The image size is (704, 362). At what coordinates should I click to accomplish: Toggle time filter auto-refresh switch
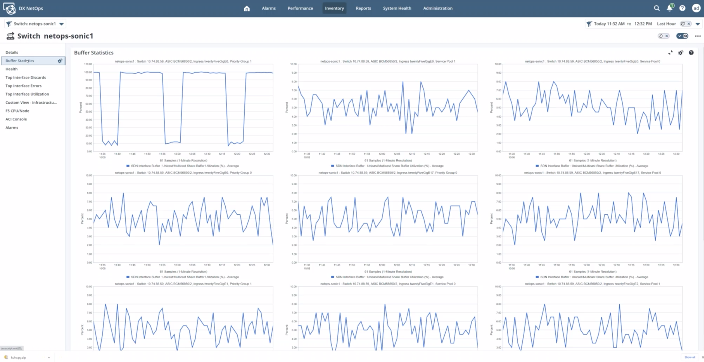685,24
